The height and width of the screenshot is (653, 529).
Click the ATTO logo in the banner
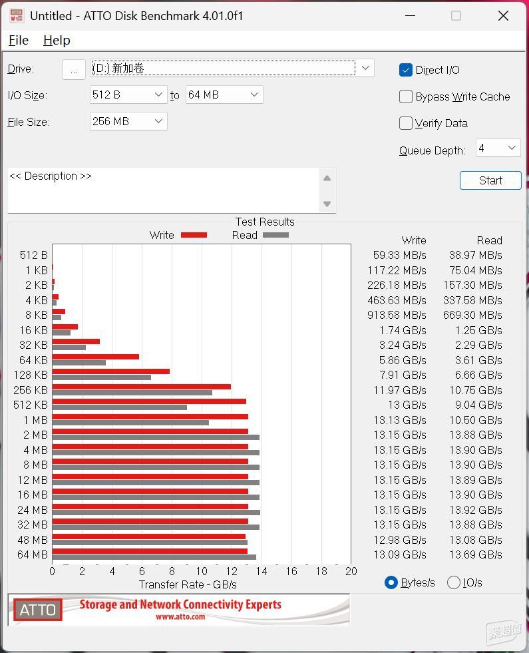click(x=37, y=610)
